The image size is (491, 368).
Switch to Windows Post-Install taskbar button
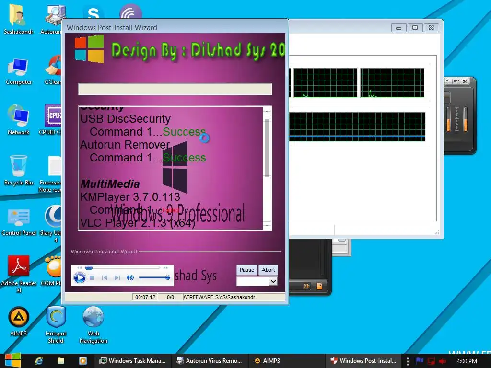pos(363,361)
